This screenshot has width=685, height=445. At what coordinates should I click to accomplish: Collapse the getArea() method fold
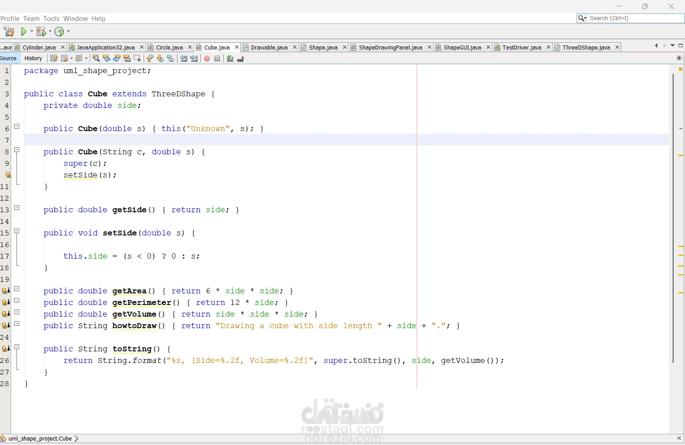[17, 289]
